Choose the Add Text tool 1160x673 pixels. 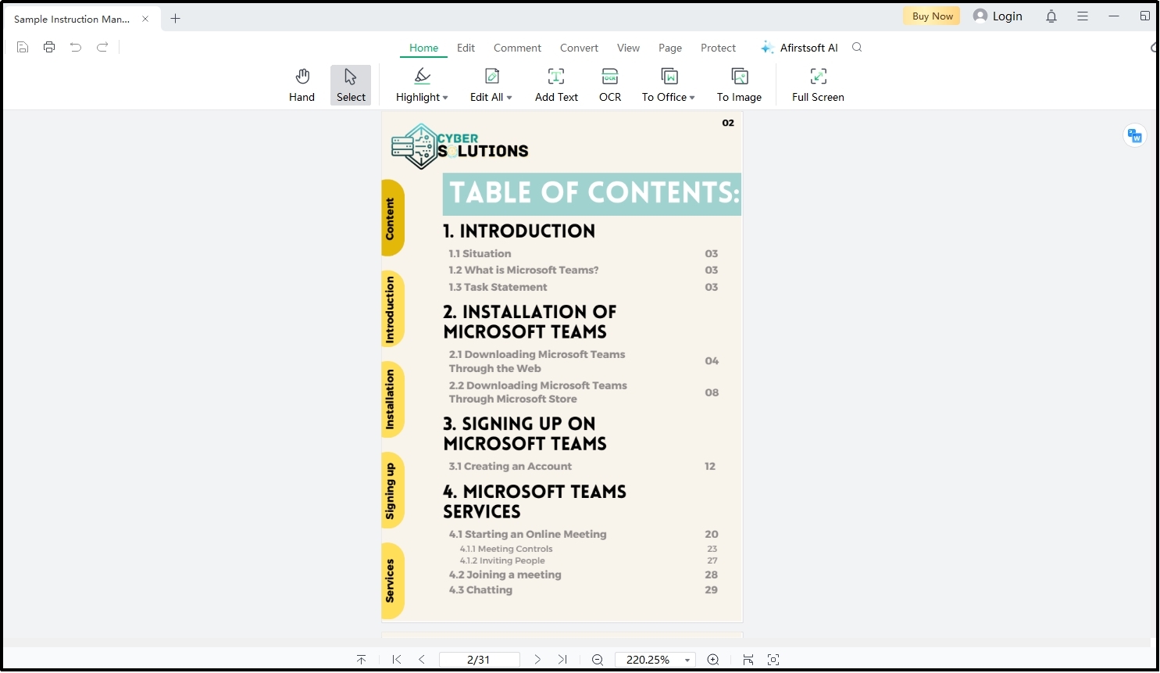pyautogui.click(x=556, y=85)
